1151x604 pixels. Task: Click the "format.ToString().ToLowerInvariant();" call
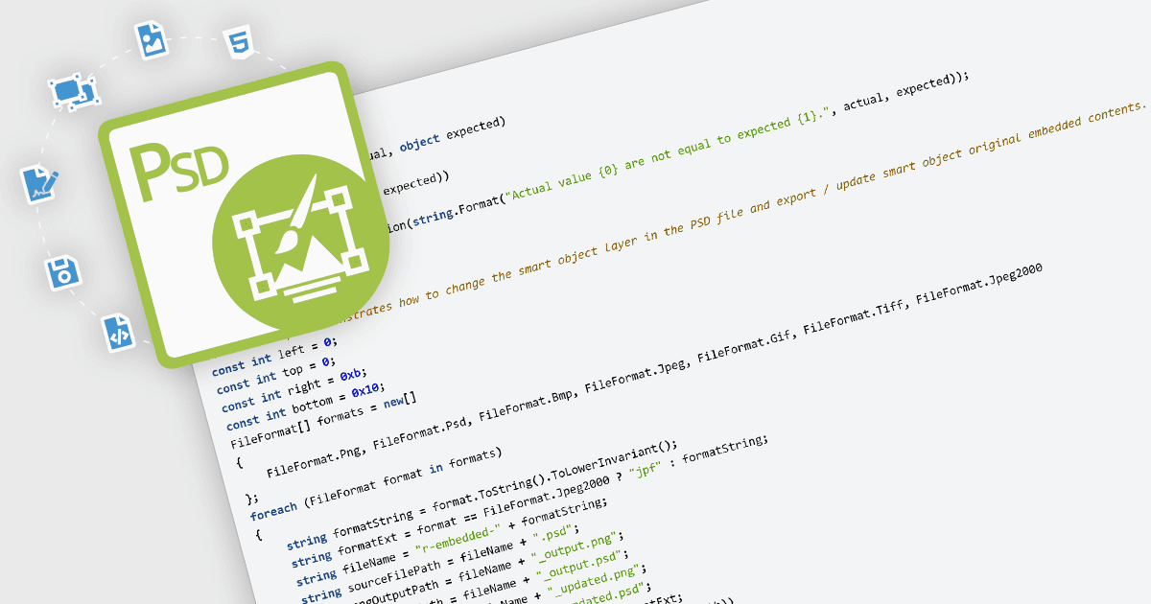pos(554,476)
